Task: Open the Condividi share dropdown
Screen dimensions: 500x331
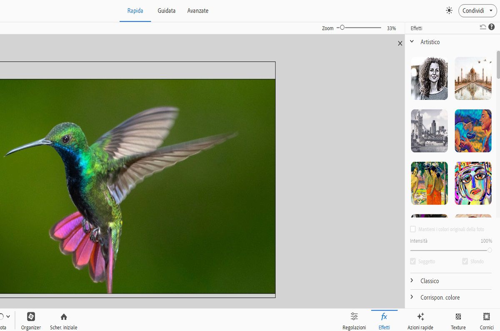Action: coord(477,10)
